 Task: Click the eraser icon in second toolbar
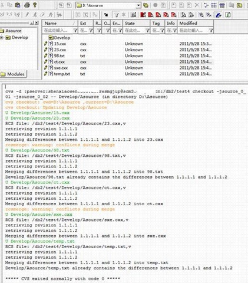click(42, 15)
